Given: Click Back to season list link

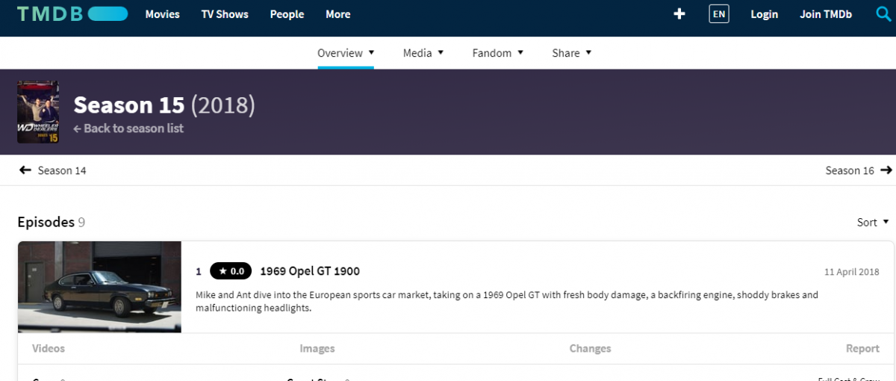Looking at the screenshot, I should click(x=128, y=128).
